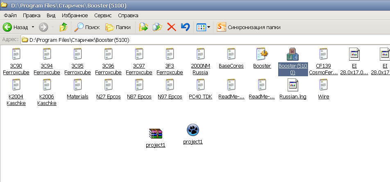
Task: Select the N27 Epcos file
Action: click(109, 89)
